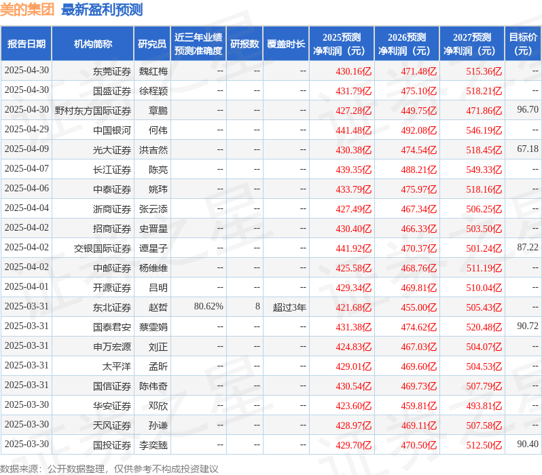
Task: Click the 2027预测净利润 column header
Action: point(472,44)
